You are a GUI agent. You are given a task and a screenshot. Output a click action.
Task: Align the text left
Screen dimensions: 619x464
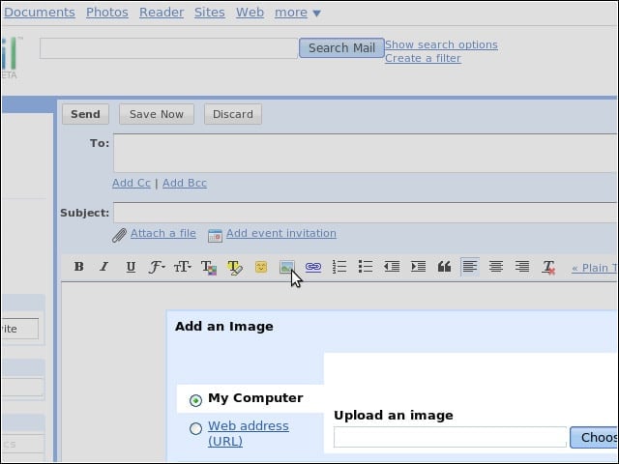click(x=470, y=267)
